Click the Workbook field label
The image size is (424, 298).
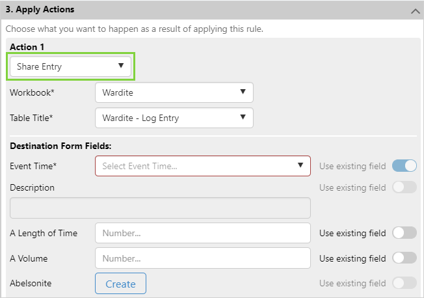[x=32, y=92]
